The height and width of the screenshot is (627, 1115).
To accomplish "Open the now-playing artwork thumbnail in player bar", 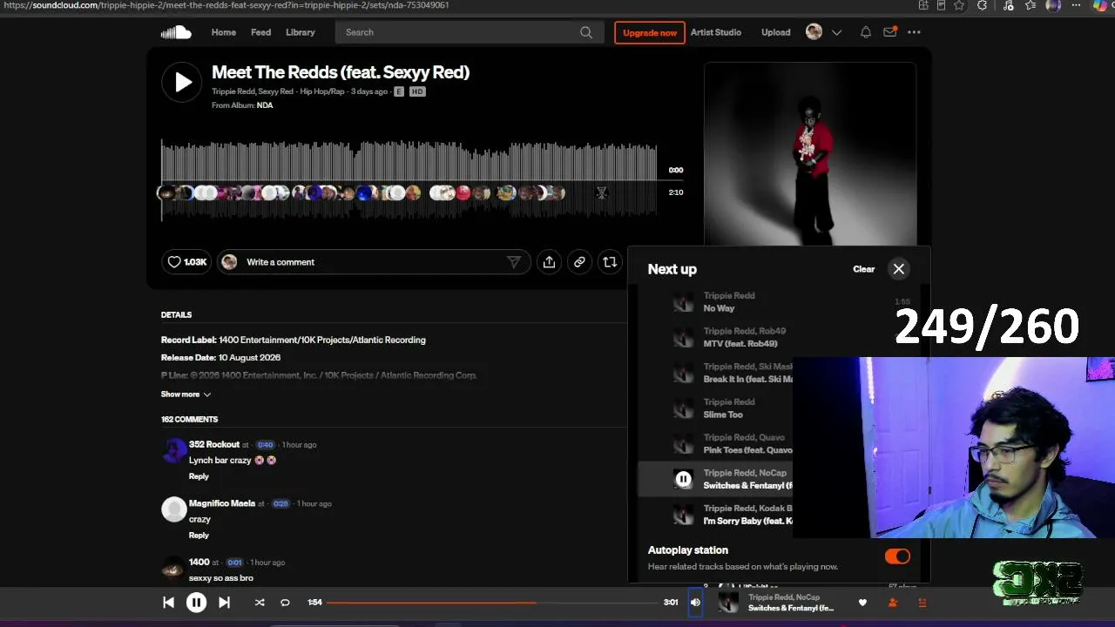I will (x=728, y=602).
